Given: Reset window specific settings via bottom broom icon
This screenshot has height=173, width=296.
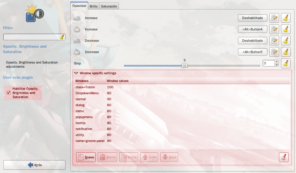Looking at the screenshot, I should tap(283, 157).
